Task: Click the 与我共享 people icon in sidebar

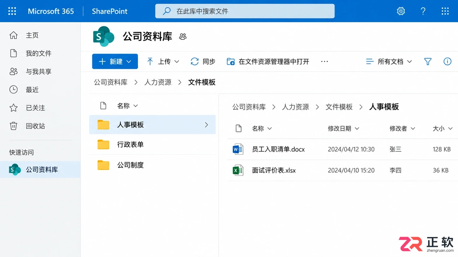Action: click(x=13, y=71)
